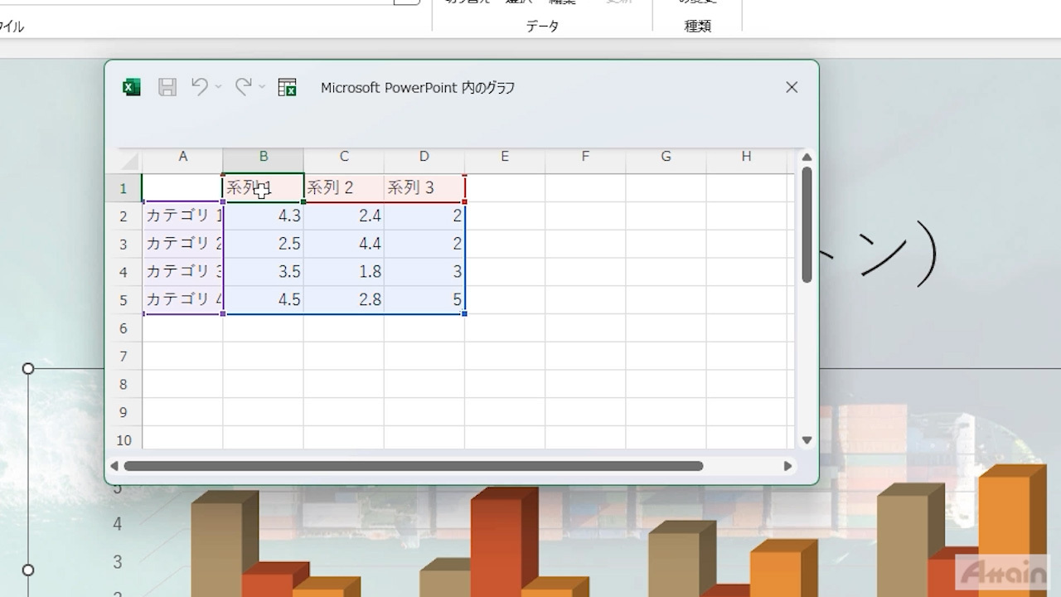Click the Excel logo icon in chart window
The width and height of the screenshot is (1061, 597).
pos(132,87)
